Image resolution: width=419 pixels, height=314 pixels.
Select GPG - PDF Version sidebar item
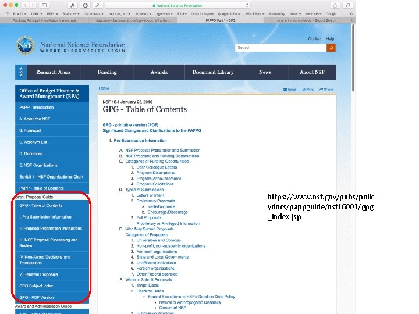pos(52,297)
